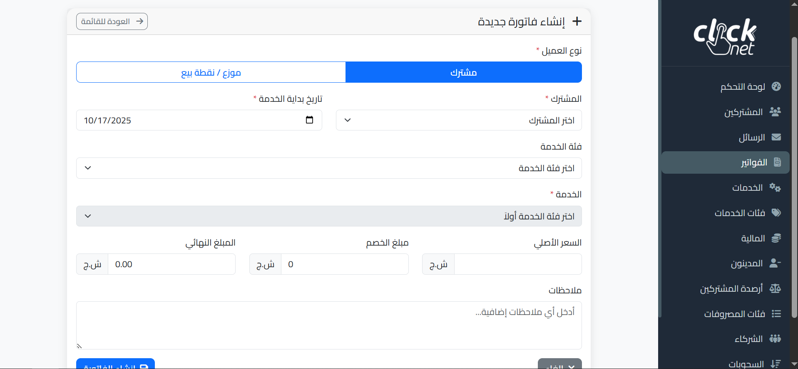The width and height of the screenshot is (798, 369).
Task: Go to المدينون debtors menu item
Action: (747, 263)
